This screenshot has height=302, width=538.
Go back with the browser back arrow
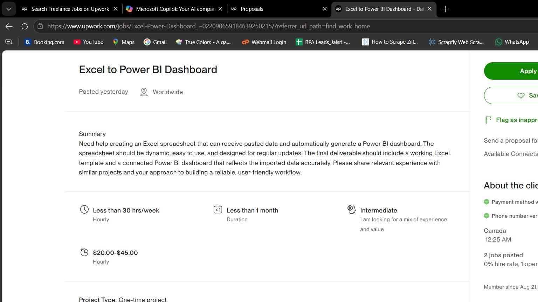click(9, 26)
